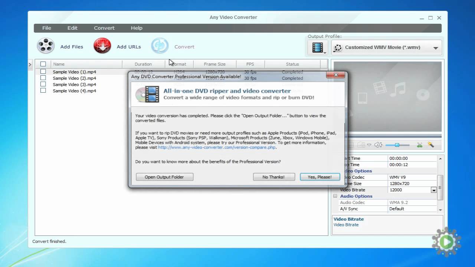Expand the left side panel arrow
Viewport: 475px width, 267px height.
point(30,65)
